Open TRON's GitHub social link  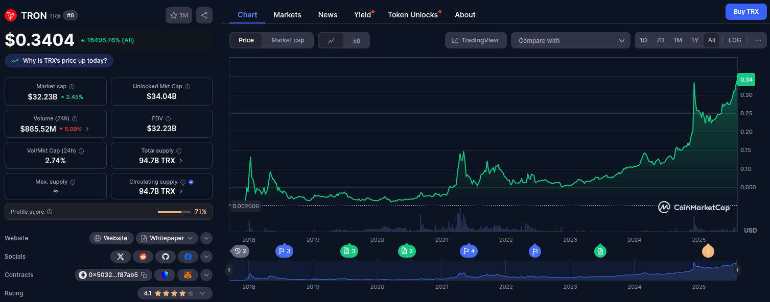click(165, 257)
